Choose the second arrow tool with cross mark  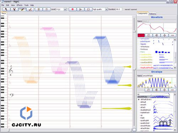[x=14, y=9]
